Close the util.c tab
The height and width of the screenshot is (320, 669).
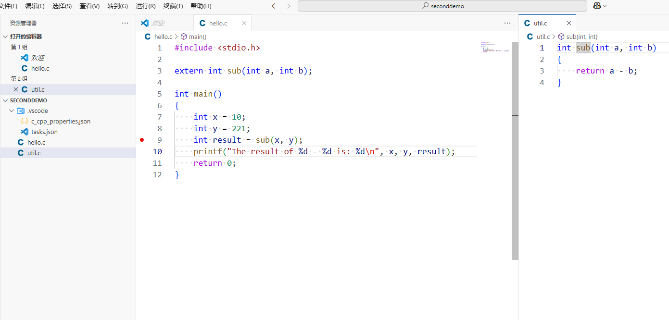[569, 23]
